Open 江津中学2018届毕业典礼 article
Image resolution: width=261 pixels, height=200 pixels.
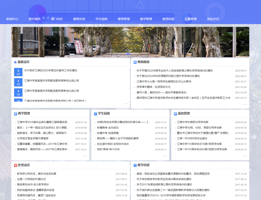click(43, 122)
